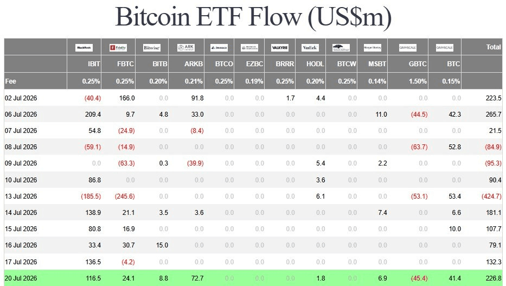The height and width of the screenshot is (286, 506).
Task: Click the VanEck logo
Action: (310, 48)
